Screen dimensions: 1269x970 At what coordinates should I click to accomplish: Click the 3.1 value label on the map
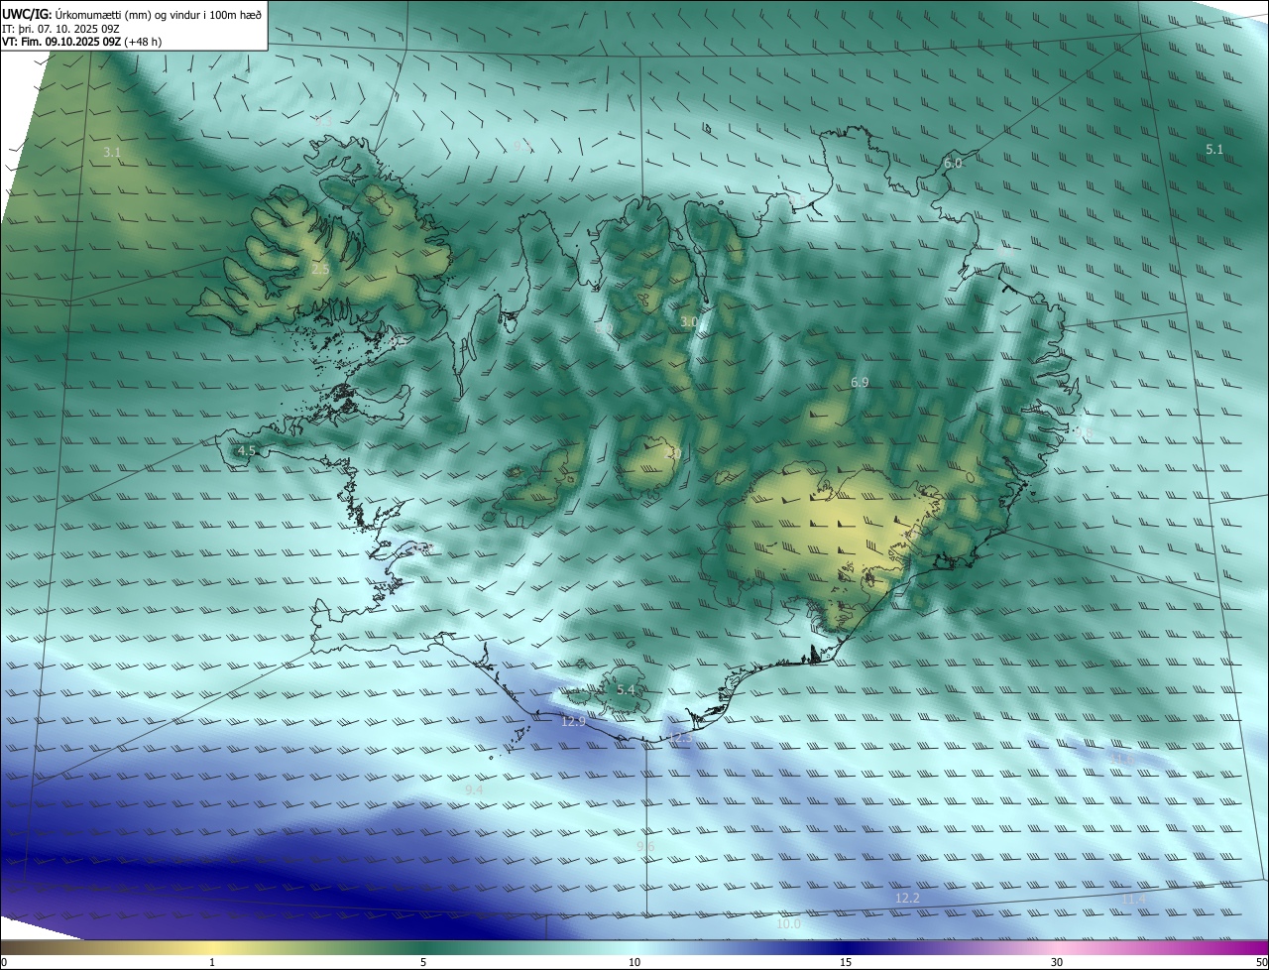click(x=112, y=153)
